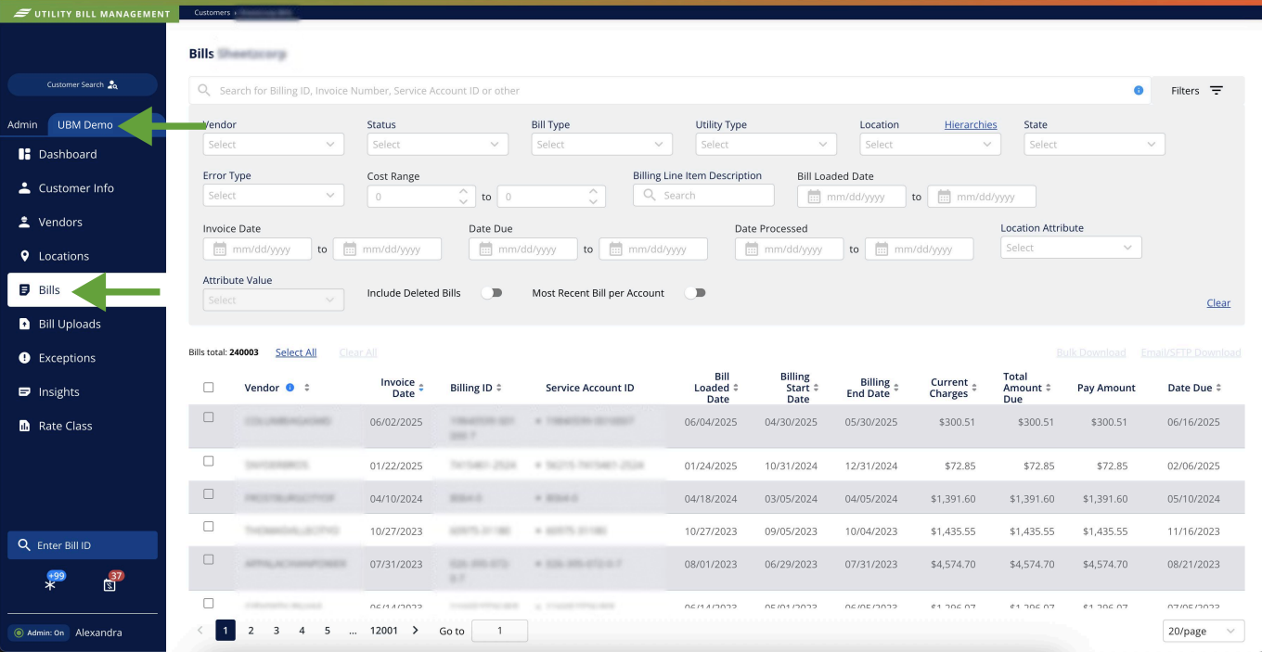This screenshot has width=1262, height=652.
Task: Click the search magnifier icon
Action: (205, 91)
